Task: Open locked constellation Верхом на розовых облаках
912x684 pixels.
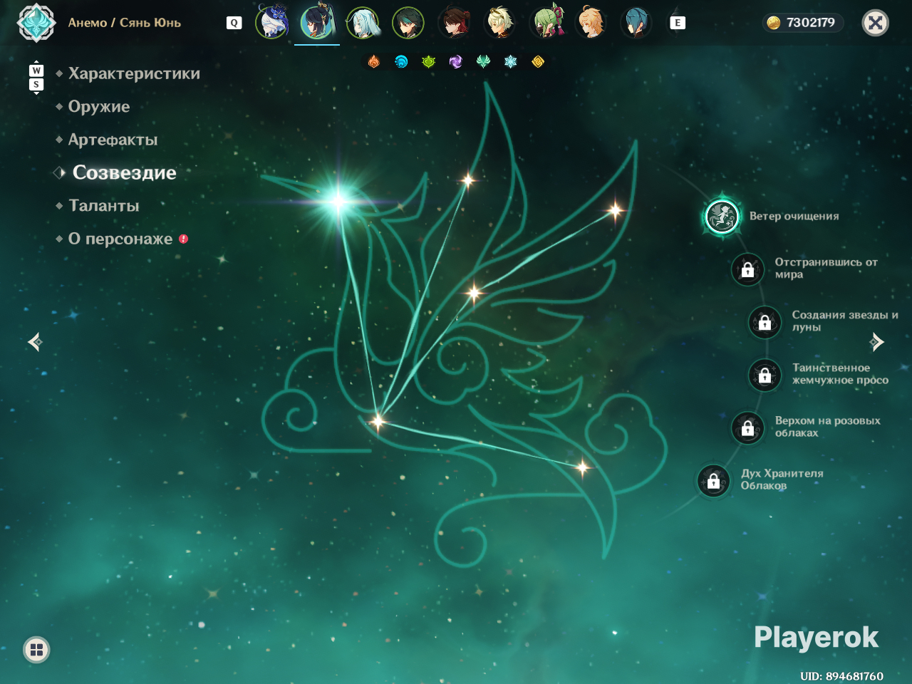Action: click(x=747, y=427)
